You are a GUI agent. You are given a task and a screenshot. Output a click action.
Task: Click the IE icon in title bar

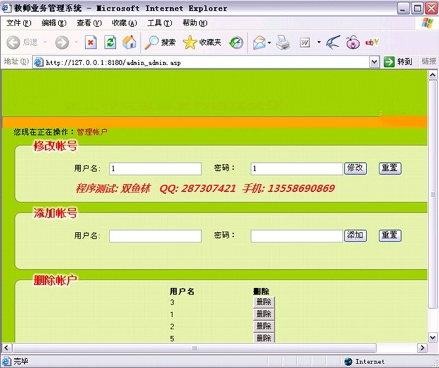coord(6,8)
